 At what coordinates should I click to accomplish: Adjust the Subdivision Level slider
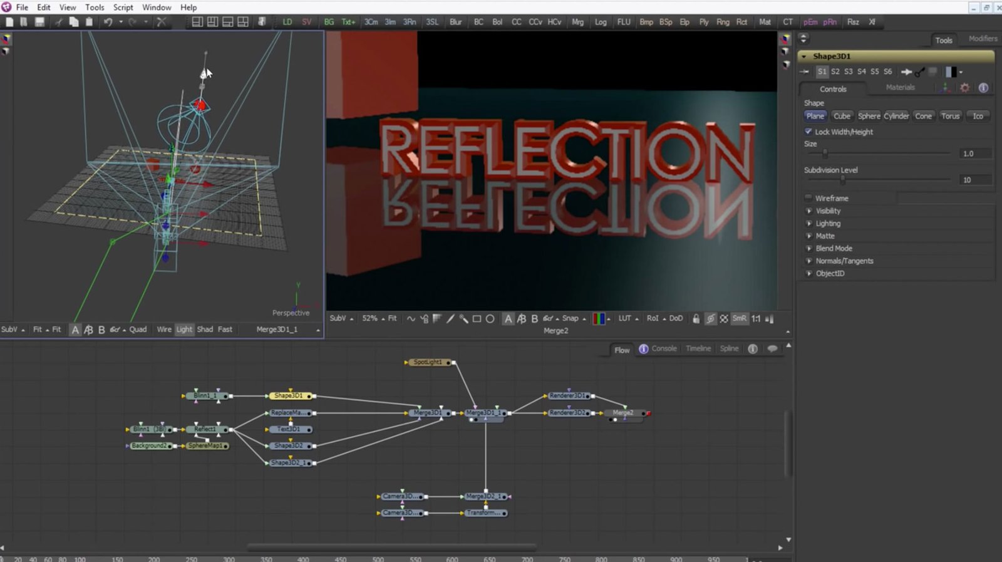point(843,180)
